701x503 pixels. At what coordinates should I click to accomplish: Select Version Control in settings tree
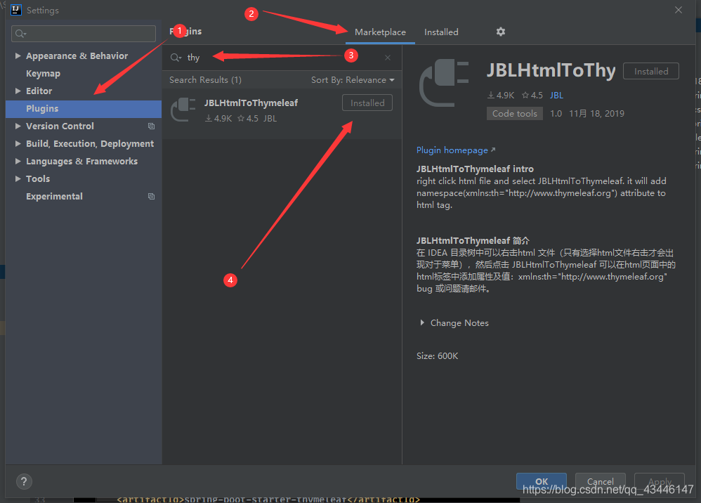click(60, 126)
